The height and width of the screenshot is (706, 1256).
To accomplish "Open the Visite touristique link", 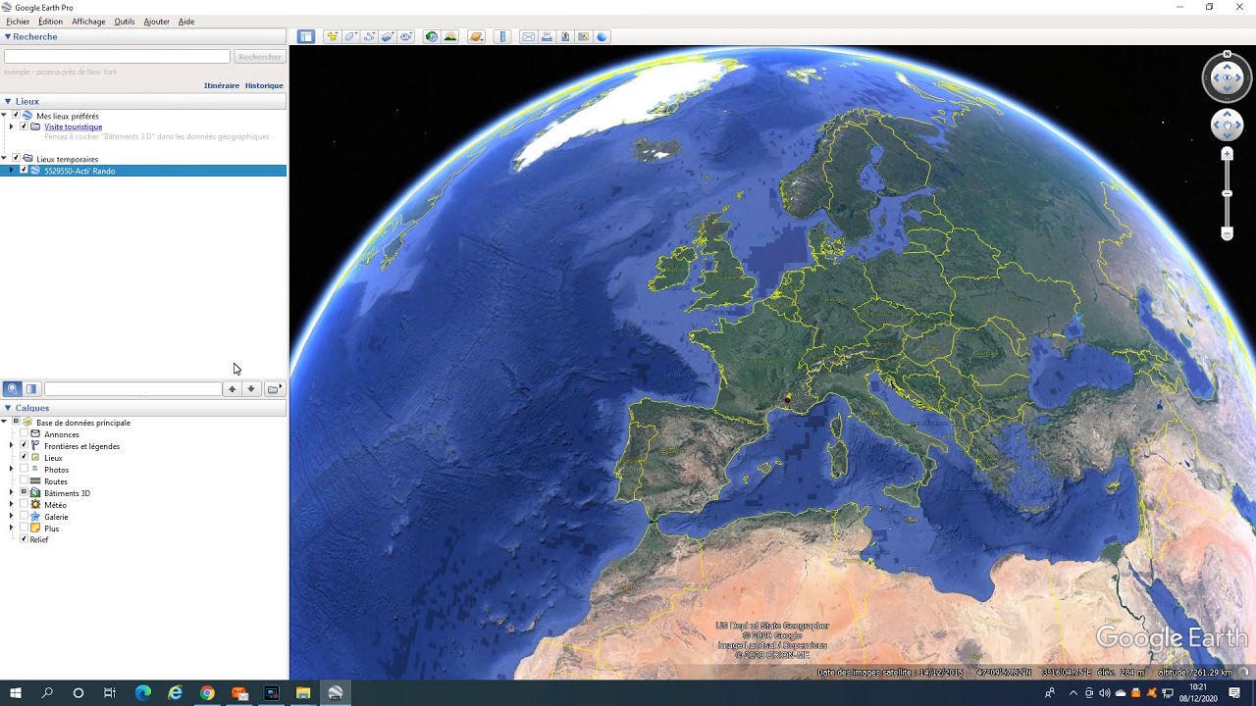I will pyautogui.click(x=73, y=126).
